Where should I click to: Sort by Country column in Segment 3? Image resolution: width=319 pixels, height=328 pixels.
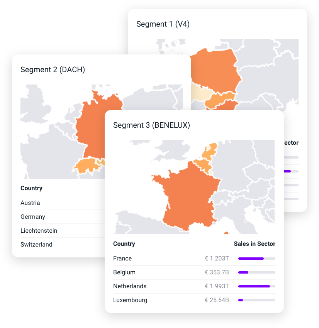[124, 244]
